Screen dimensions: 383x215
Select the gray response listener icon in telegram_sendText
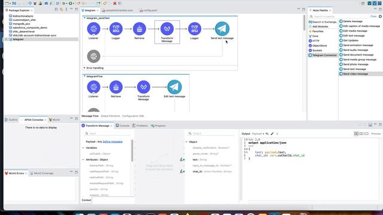[x=93, y=56]
